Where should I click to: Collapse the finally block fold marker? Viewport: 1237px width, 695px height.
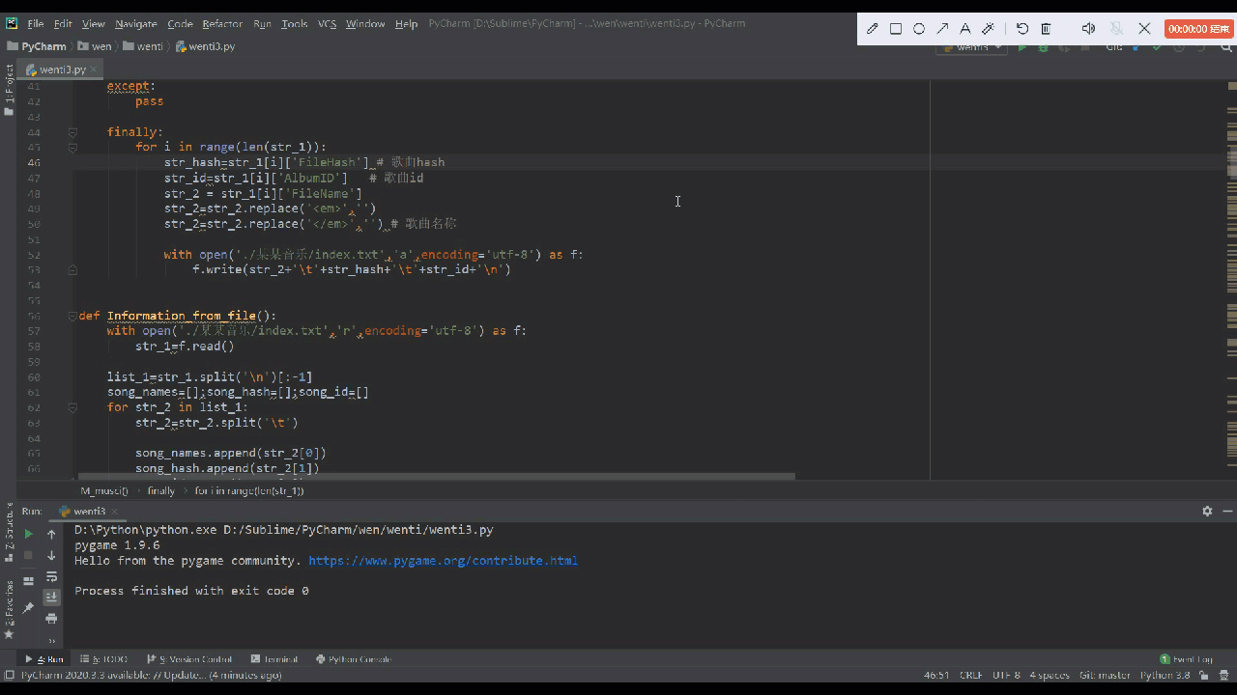pos(72,132)
